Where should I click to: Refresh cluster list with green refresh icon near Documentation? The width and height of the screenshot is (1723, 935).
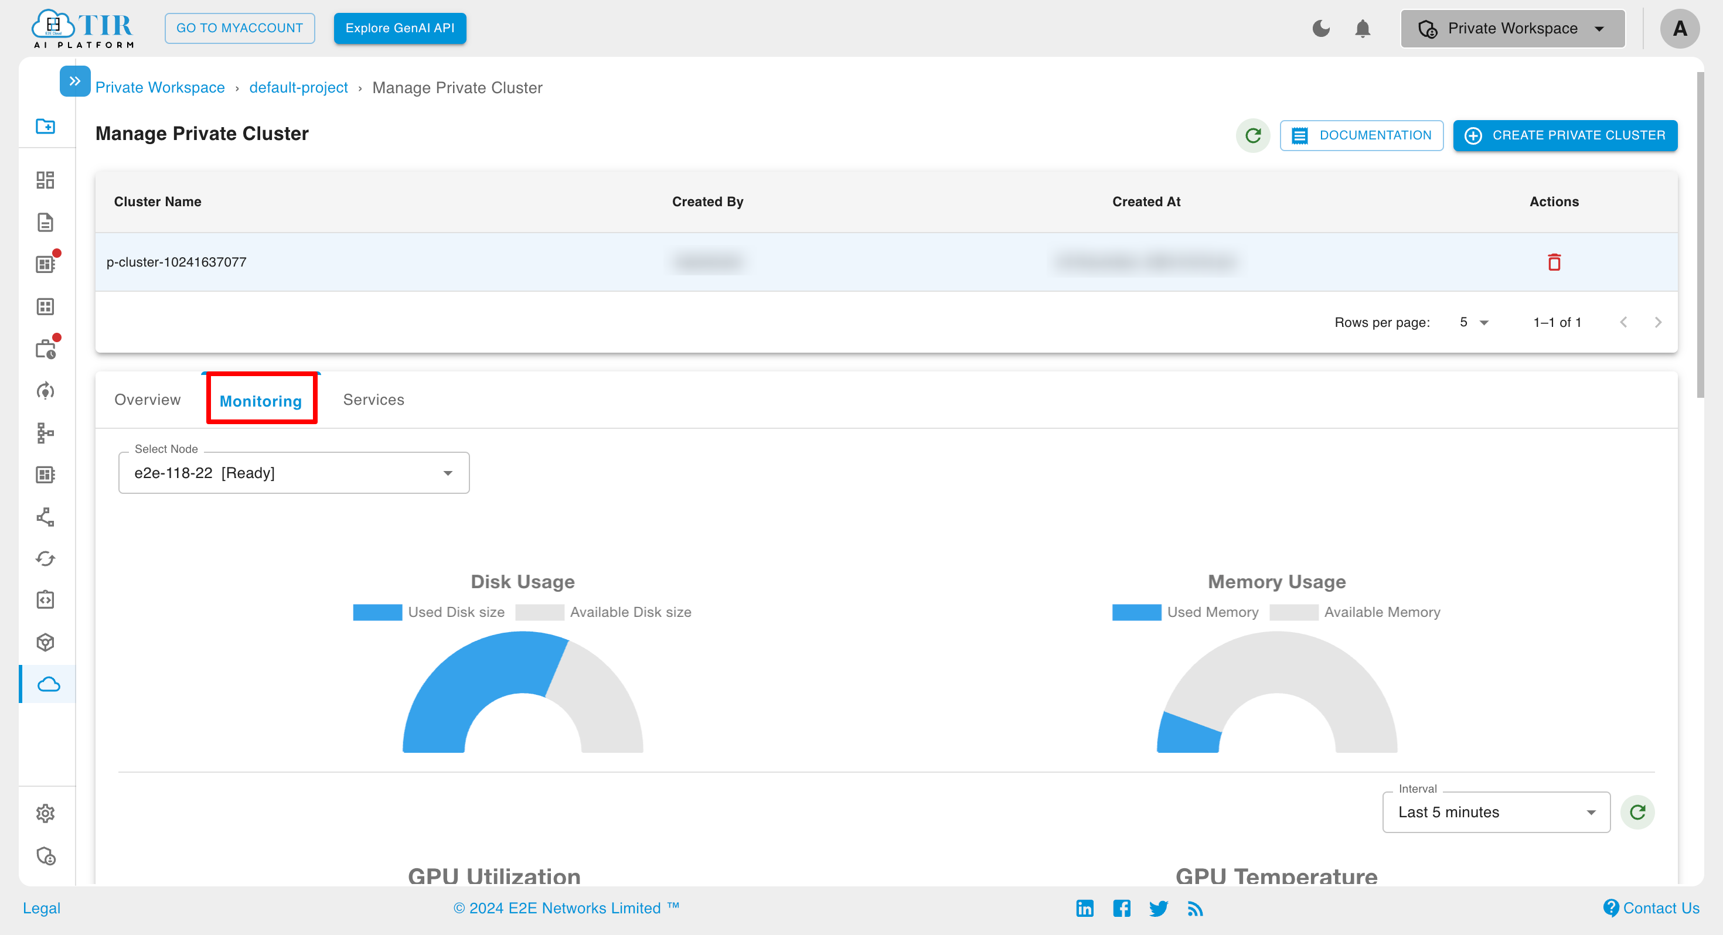(x=1253, y=136)
